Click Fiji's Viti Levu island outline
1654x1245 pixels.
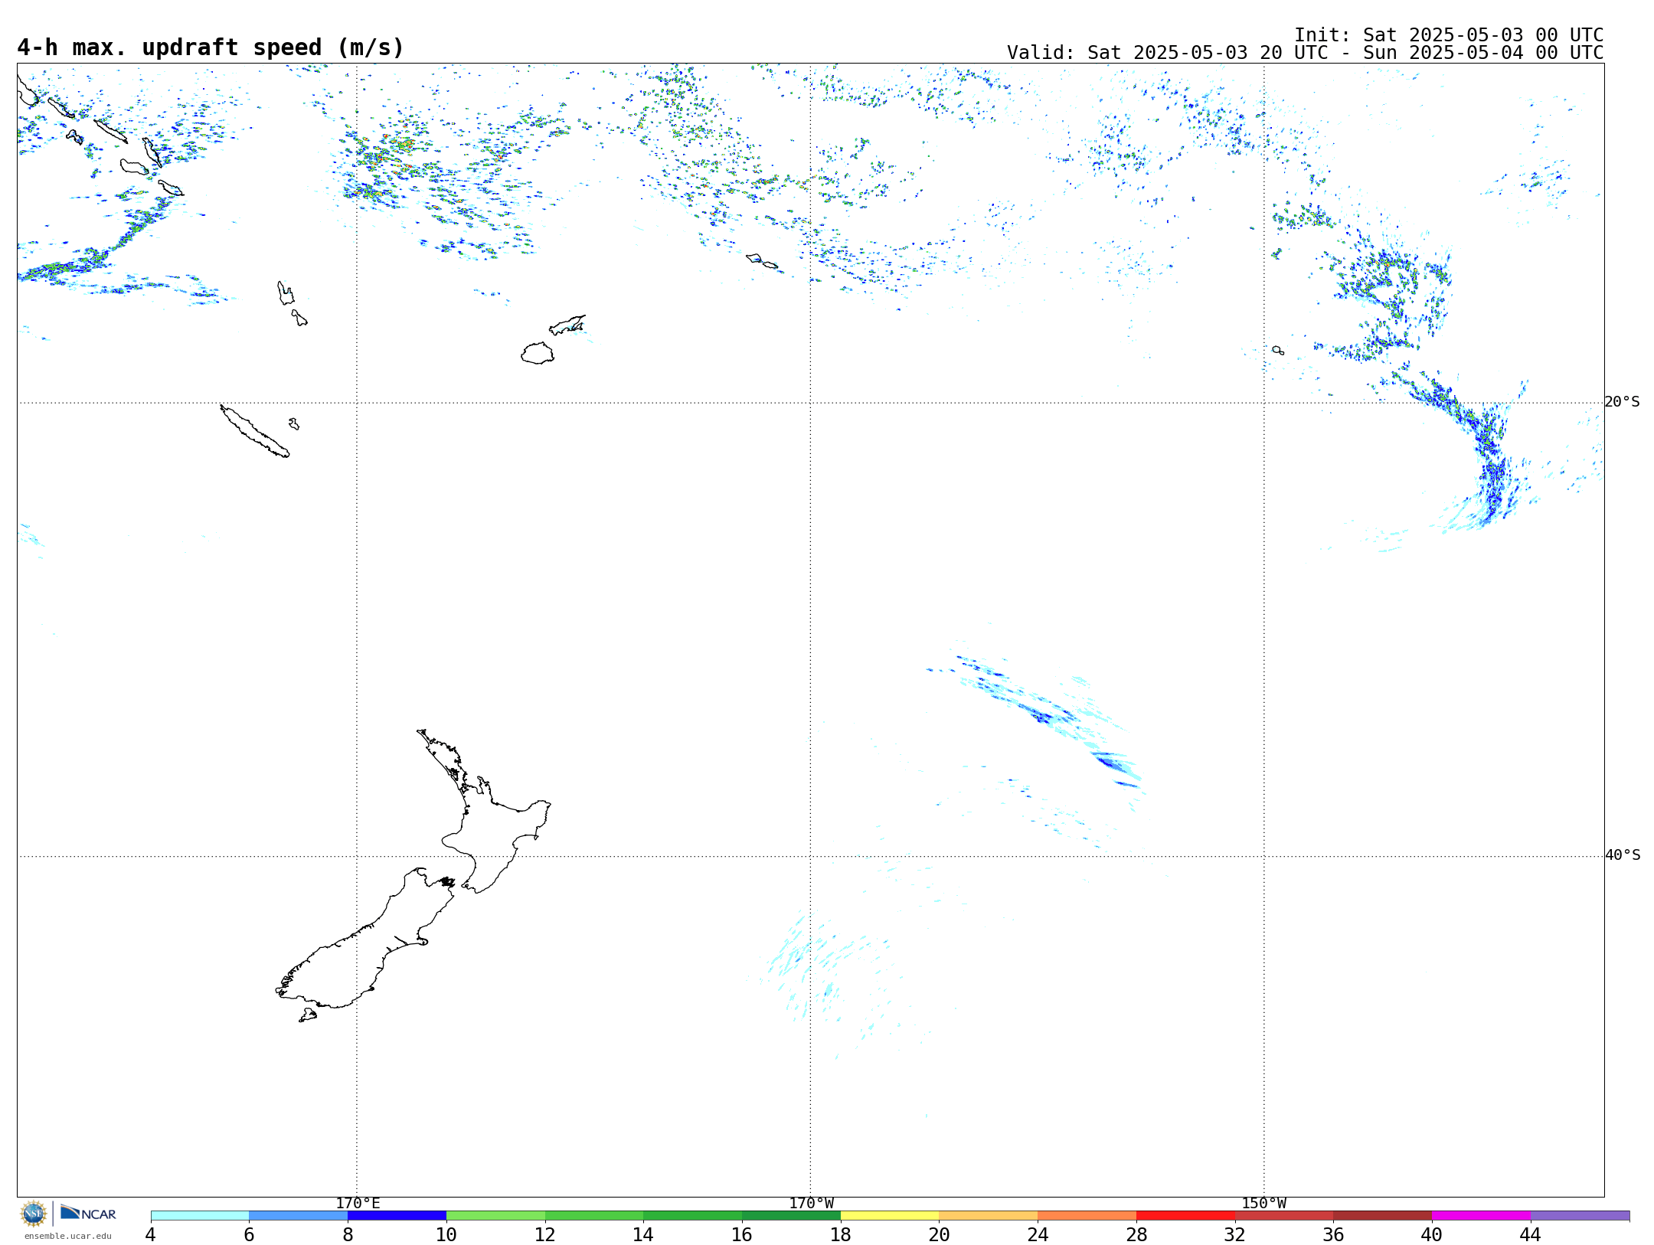coord(538,353)
